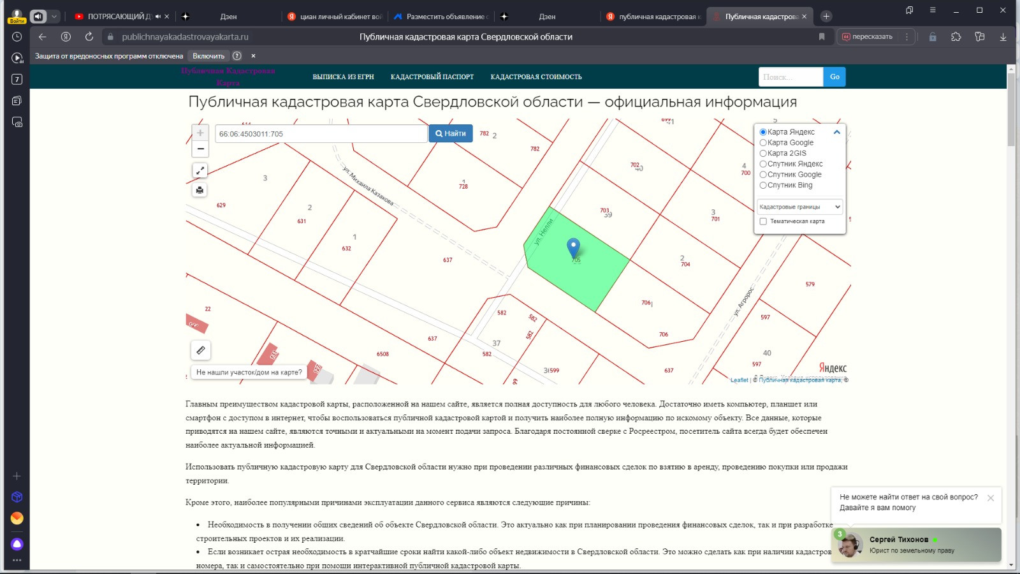1020x574 pixels.
Task: Activate the ruler measurement tool
Action: coord(201,350)
